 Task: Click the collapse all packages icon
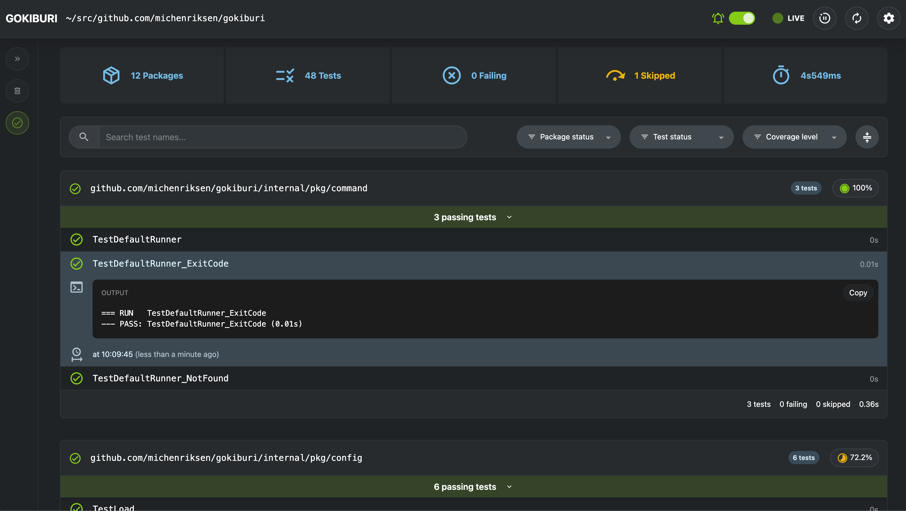click(x=867, y=137)
